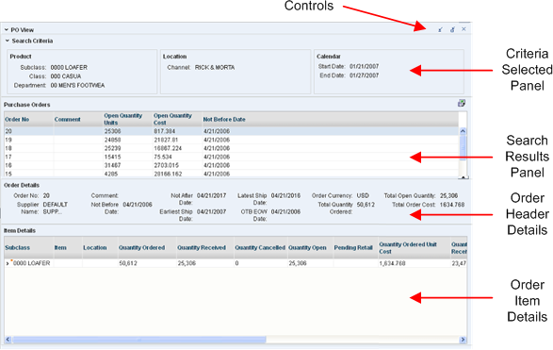Click the first PO View control icon left of the lock
This screenshot has width=553, height=350.
point(440,29)
